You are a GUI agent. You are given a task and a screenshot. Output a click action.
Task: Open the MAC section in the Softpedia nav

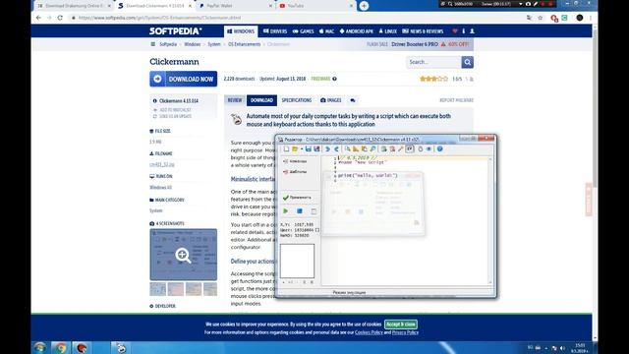click(x=326, y=31)
